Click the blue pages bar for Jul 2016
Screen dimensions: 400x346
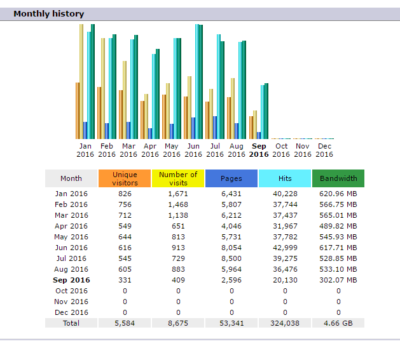[x=215, y=128]
